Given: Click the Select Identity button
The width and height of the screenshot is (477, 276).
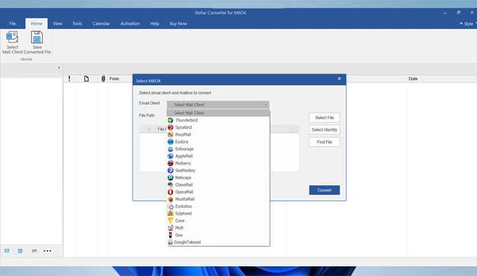Looking at the screenshot, I should 324,130.
